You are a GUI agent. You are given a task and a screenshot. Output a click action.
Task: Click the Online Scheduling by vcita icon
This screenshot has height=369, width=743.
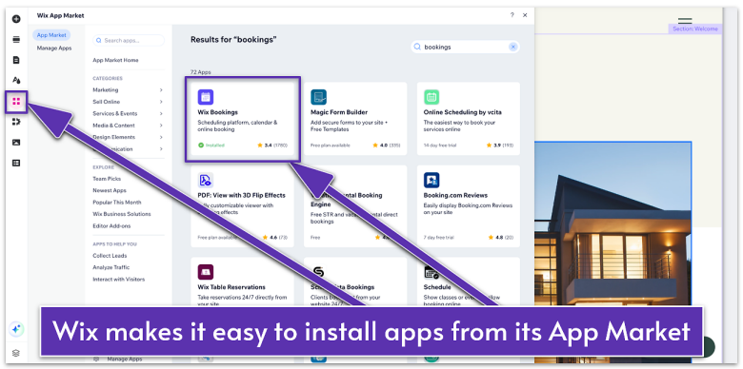[432, 97]
